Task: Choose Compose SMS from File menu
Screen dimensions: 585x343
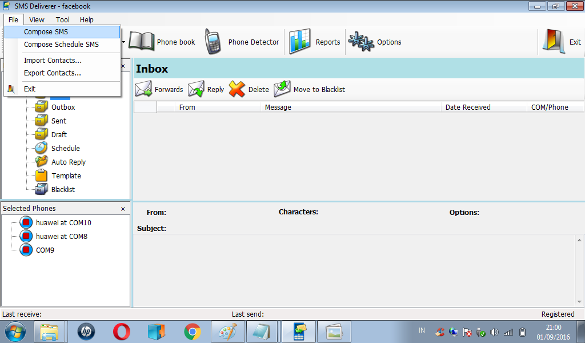Action: (63, 31)
